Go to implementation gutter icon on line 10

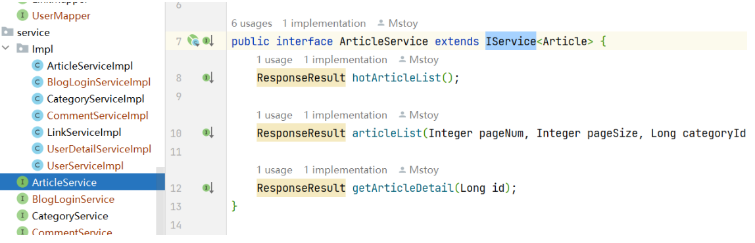coord(208,132)
